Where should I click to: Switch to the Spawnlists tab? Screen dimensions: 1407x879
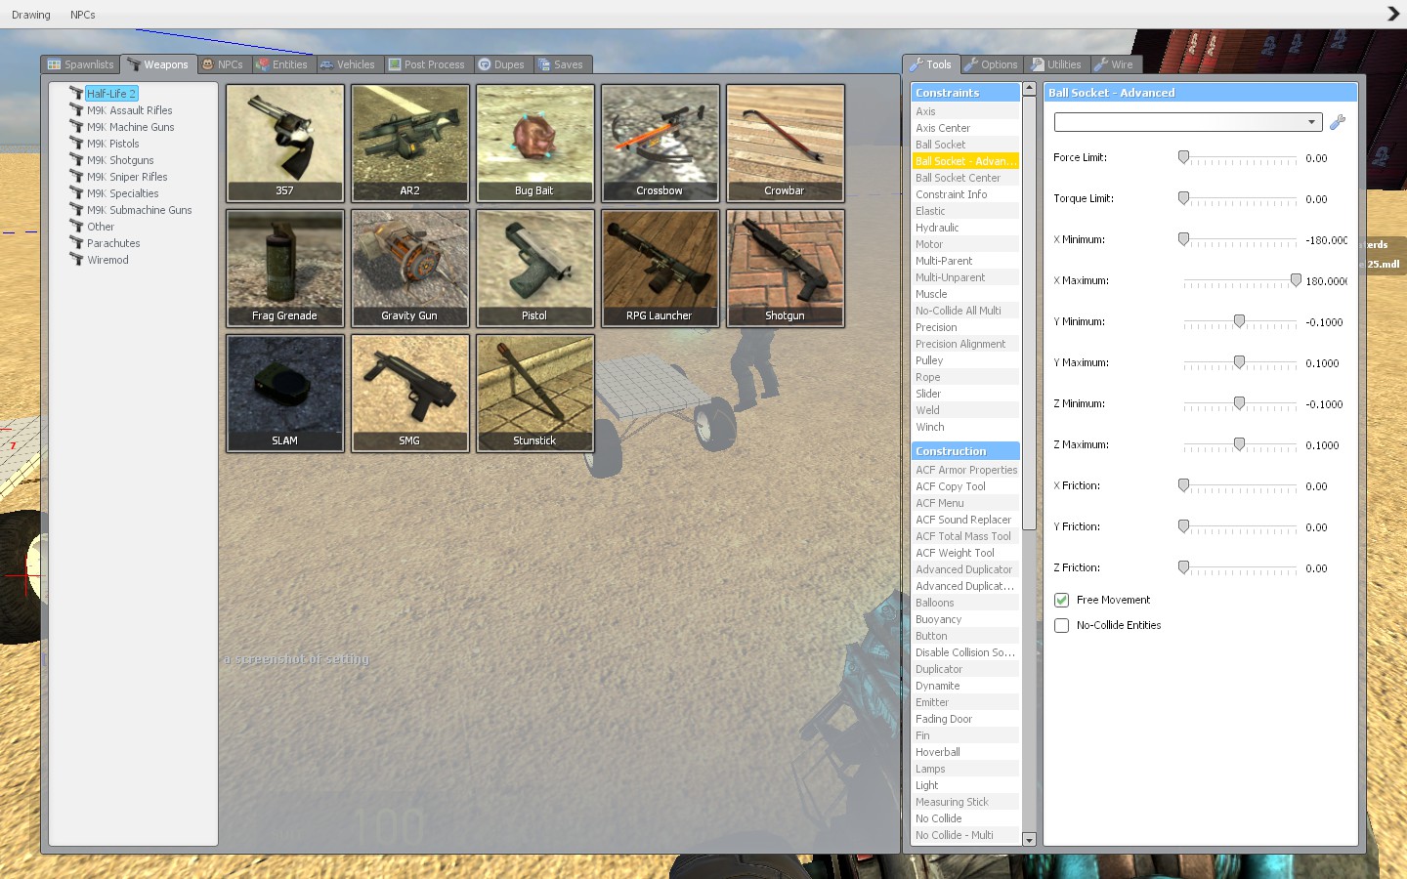(80, 64)
